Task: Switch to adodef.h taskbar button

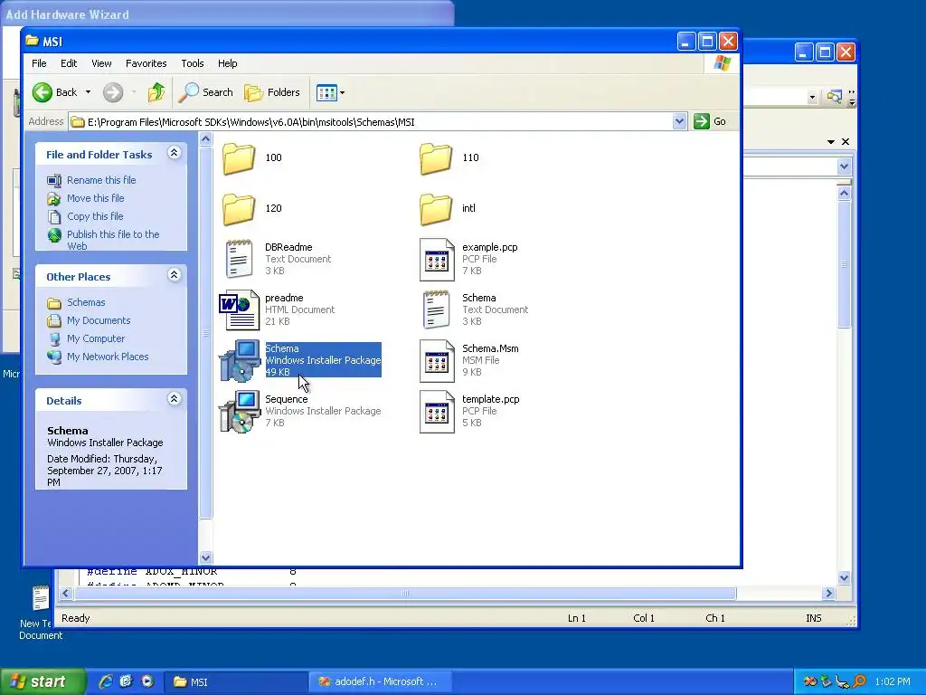Action: click(x=381, y=682)
